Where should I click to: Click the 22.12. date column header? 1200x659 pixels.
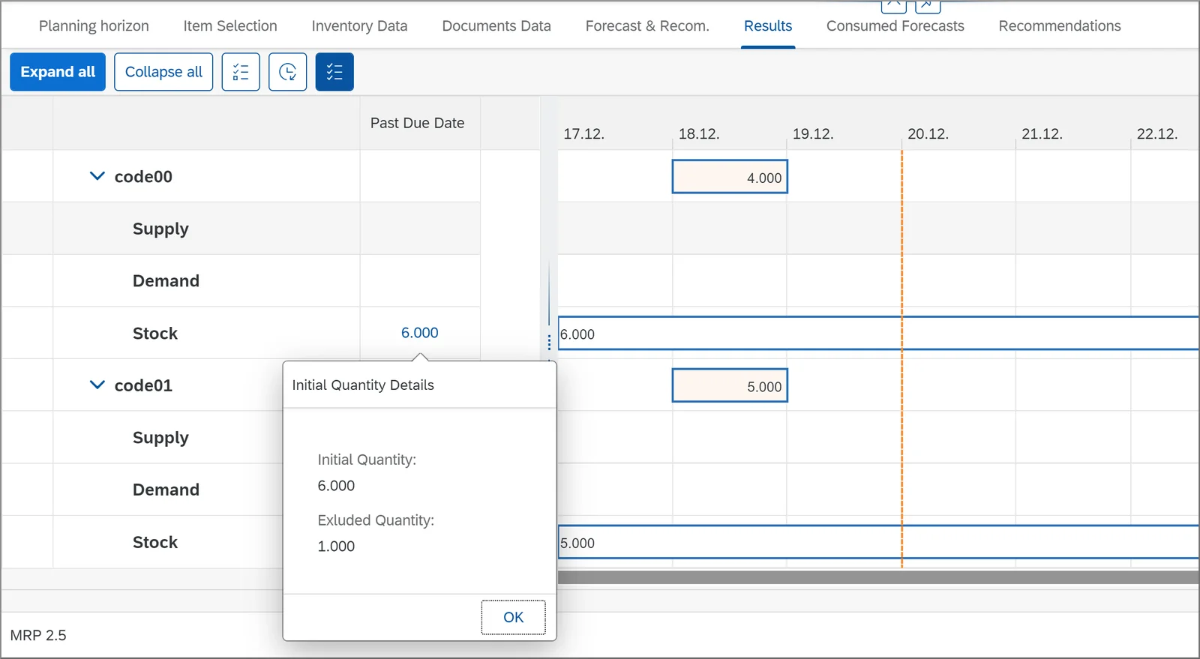pos(1157,134)
